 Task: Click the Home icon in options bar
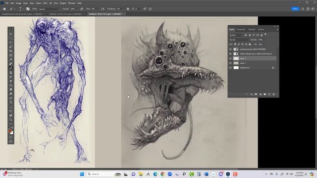[x=4, y=9]
